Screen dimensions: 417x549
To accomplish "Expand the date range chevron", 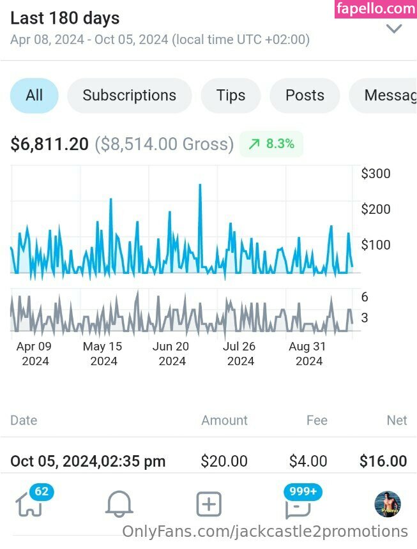I will click(394, 29).
